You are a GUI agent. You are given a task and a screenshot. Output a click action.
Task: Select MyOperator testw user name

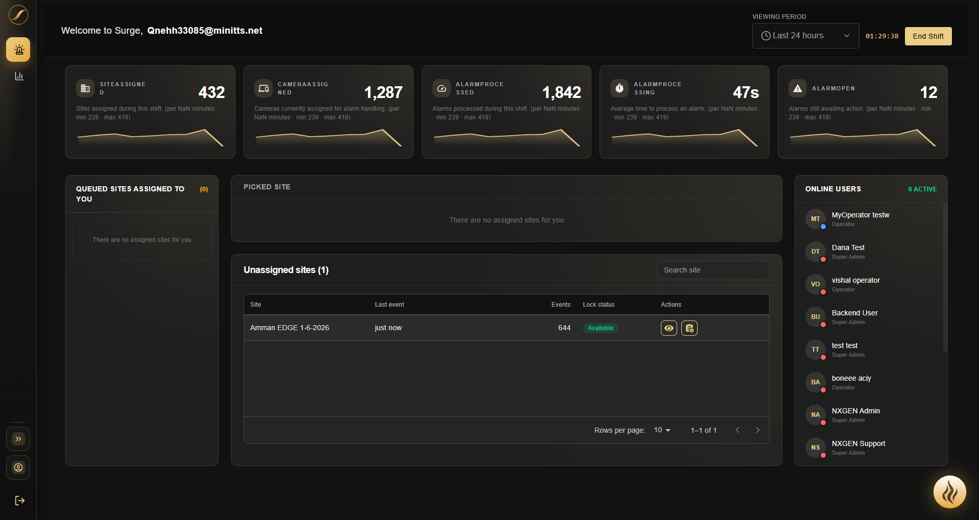[x=861, y=215]
